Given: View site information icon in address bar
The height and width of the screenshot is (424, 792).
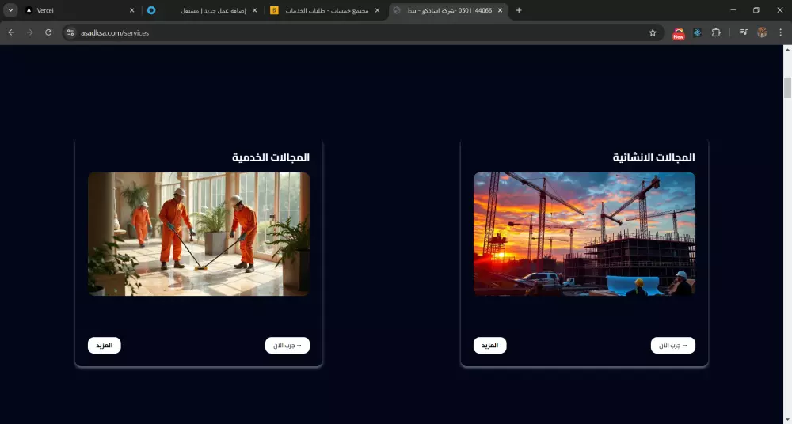Looking at the screenshot, I should [x=70, y=32].
